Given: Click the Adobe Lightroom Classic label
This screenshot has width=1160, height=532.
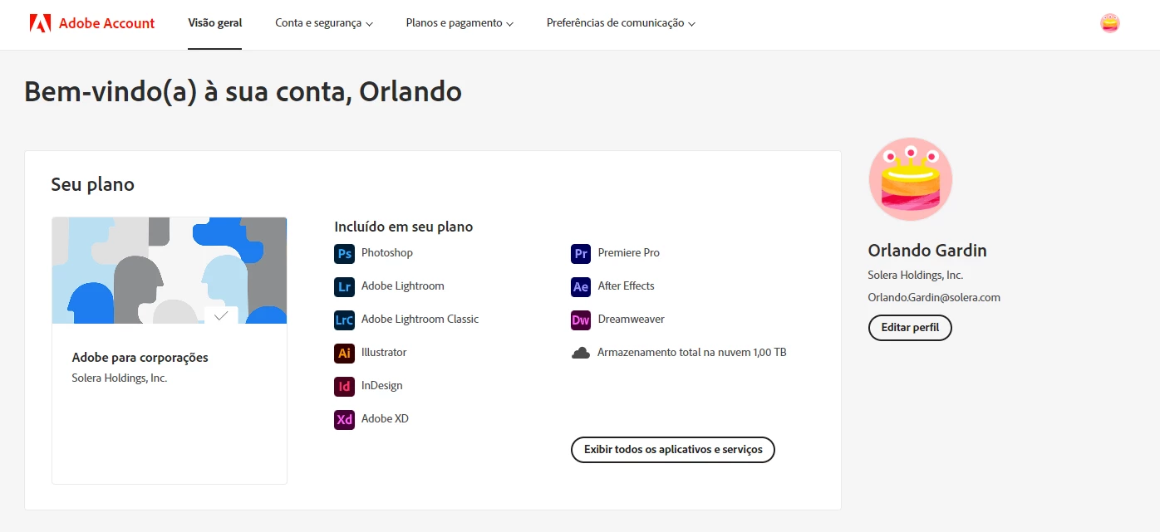Looking at the screenshot, I should point(420,320).
